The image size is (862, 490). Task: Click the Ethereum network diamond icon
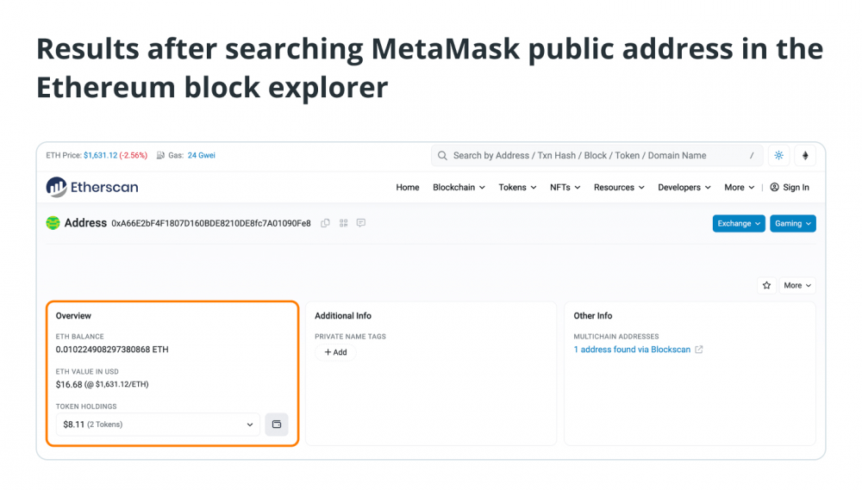(x=805, y=156)
